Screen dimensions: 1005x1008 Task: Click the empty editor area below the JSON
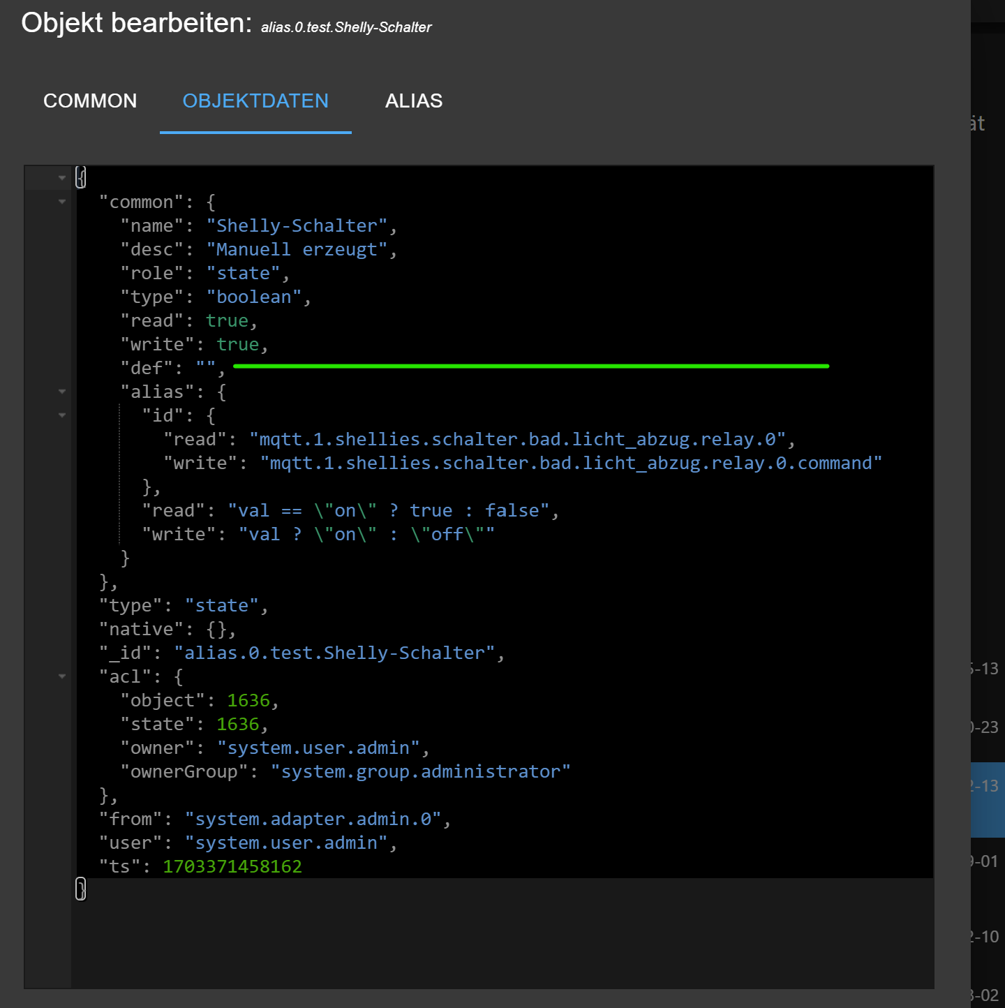click(502, 944)
